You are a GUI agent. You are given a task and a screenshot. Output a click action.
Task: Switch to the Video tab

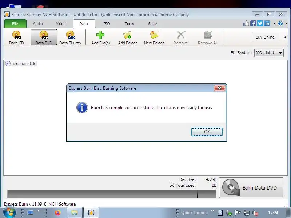[x=61, y=24]
